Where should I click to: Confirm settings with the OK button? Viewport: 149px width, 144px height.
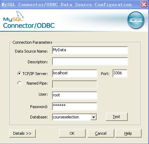72,133
